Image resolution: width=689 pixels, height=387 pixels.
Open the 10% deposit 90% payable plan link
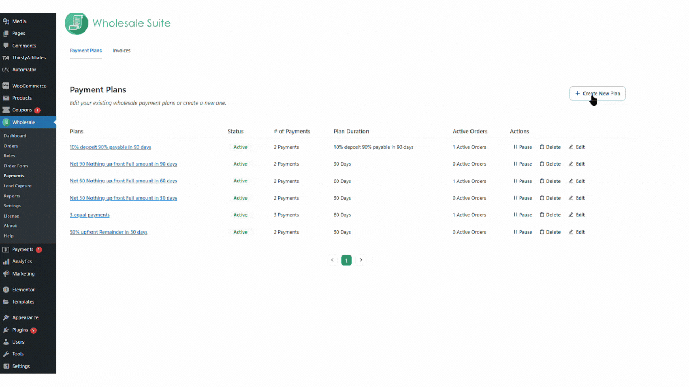pyautogui.click(x=110, y=147)
